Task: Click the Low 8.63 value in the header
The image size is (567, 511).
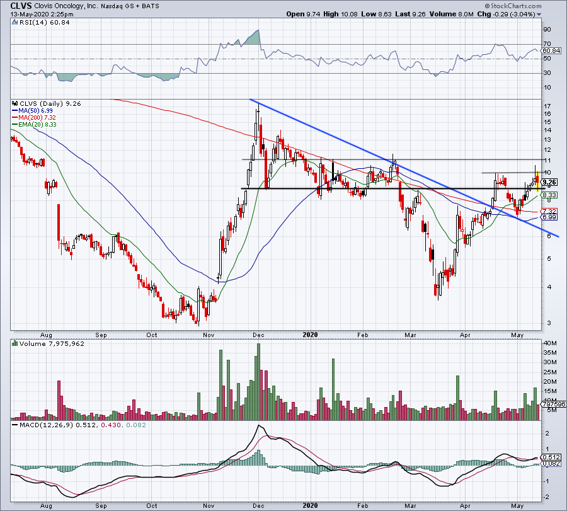Action: (x=377, y=14)
